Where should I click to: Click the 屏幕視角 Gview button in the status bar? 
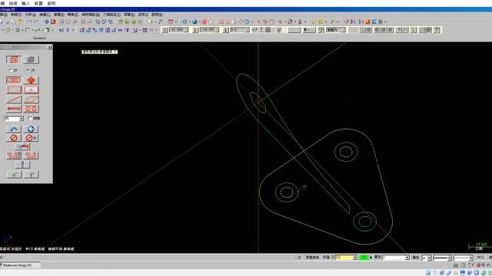pos(312,258)
